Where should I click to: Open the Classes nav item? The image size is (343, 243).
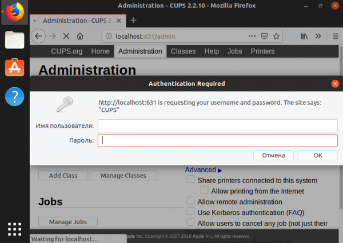(x=183, y=51)
